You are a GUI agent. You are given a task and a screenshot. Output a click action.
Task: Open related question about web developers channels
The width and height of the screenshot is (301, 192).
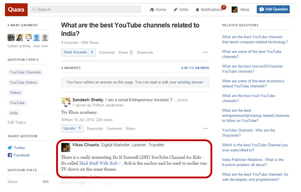(255, 177)
